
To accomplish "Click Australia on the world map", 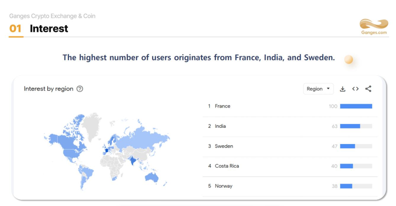I will pyautogui.click(x=153, y=177).
